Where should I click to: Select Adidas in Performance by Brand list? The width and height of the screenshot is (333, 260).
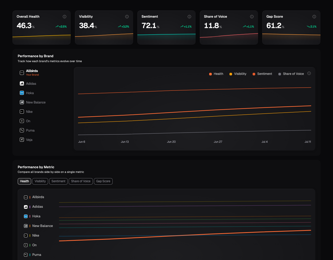[44, 83]
